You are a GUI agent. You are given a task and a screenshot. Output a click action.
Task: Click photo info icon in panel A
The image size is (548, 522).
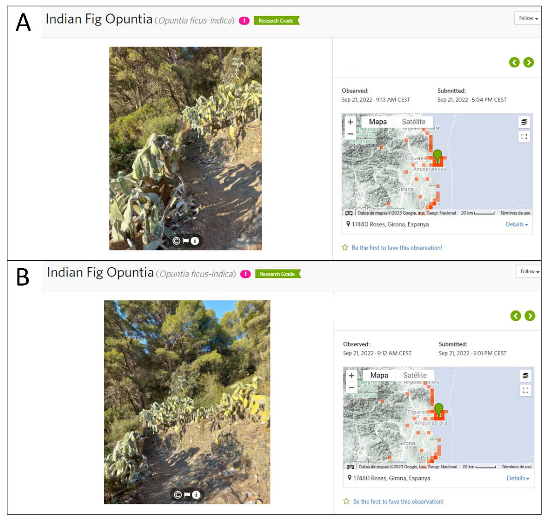[195, 241]
